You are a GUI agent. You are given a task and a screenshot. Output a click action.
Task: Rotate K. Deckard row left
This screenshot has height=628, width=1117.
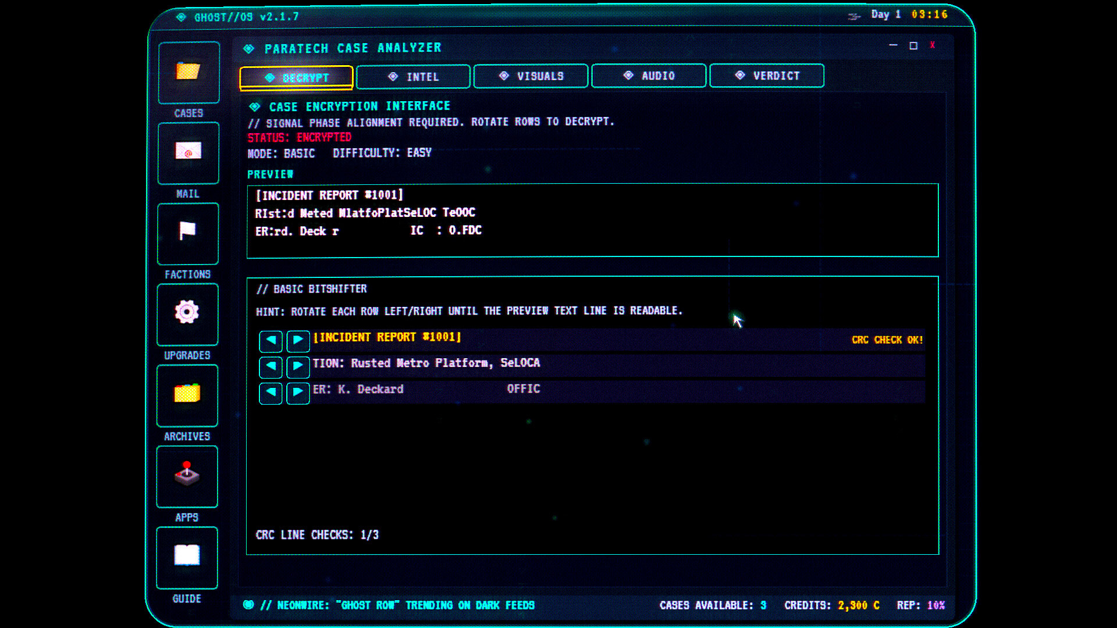click(271, 392)
